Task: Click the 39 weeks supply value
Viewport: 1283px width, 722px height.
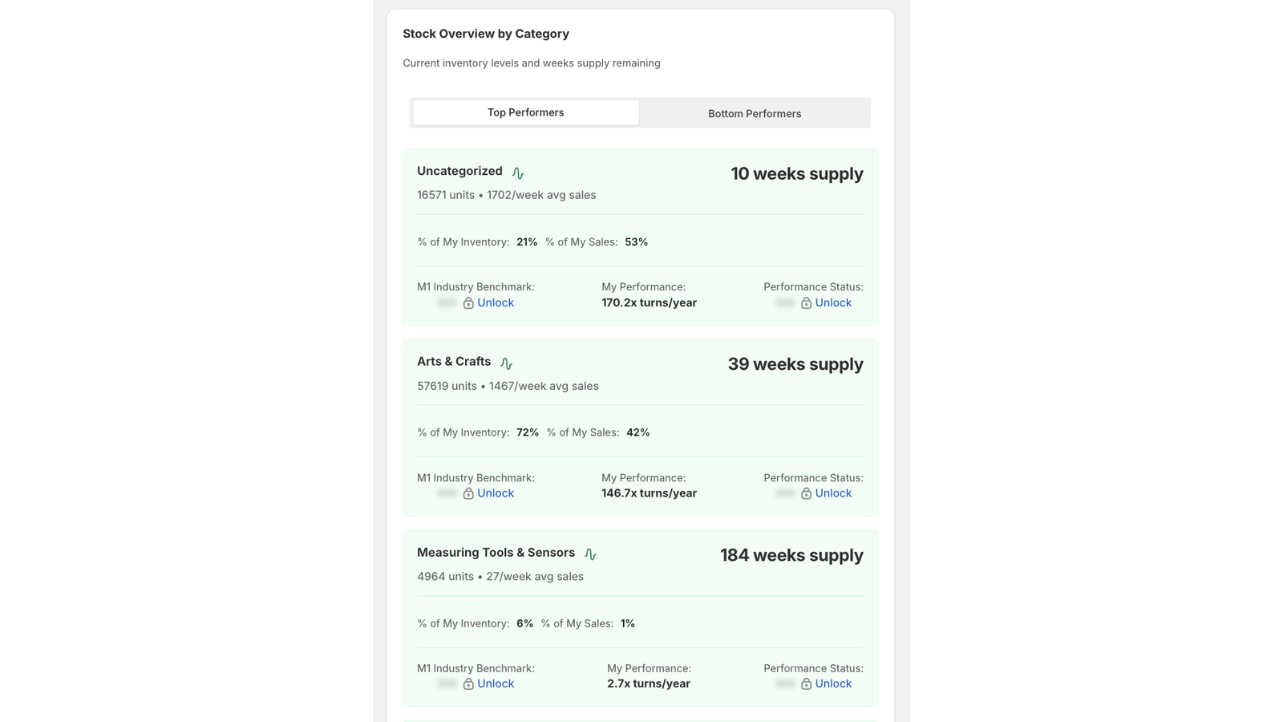Action: click(x=795, y=364)
